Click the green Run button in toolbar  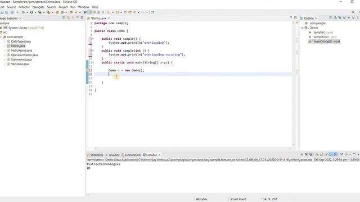[x=31, y=12]
